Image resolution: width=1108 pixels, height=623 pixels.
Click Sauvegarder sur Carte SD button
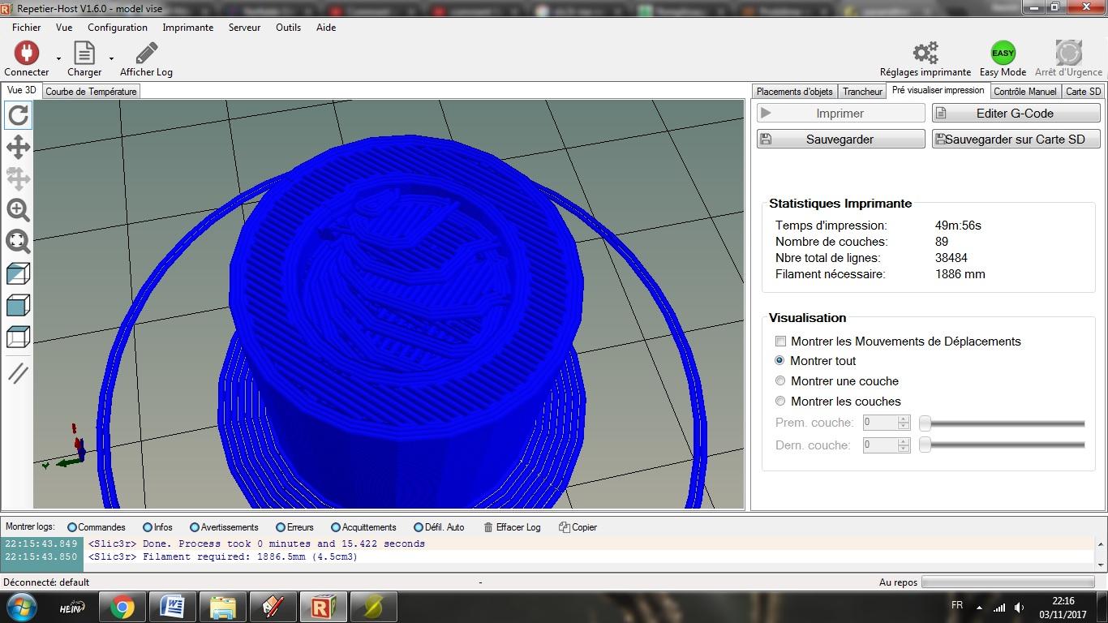click(1016, 140)
